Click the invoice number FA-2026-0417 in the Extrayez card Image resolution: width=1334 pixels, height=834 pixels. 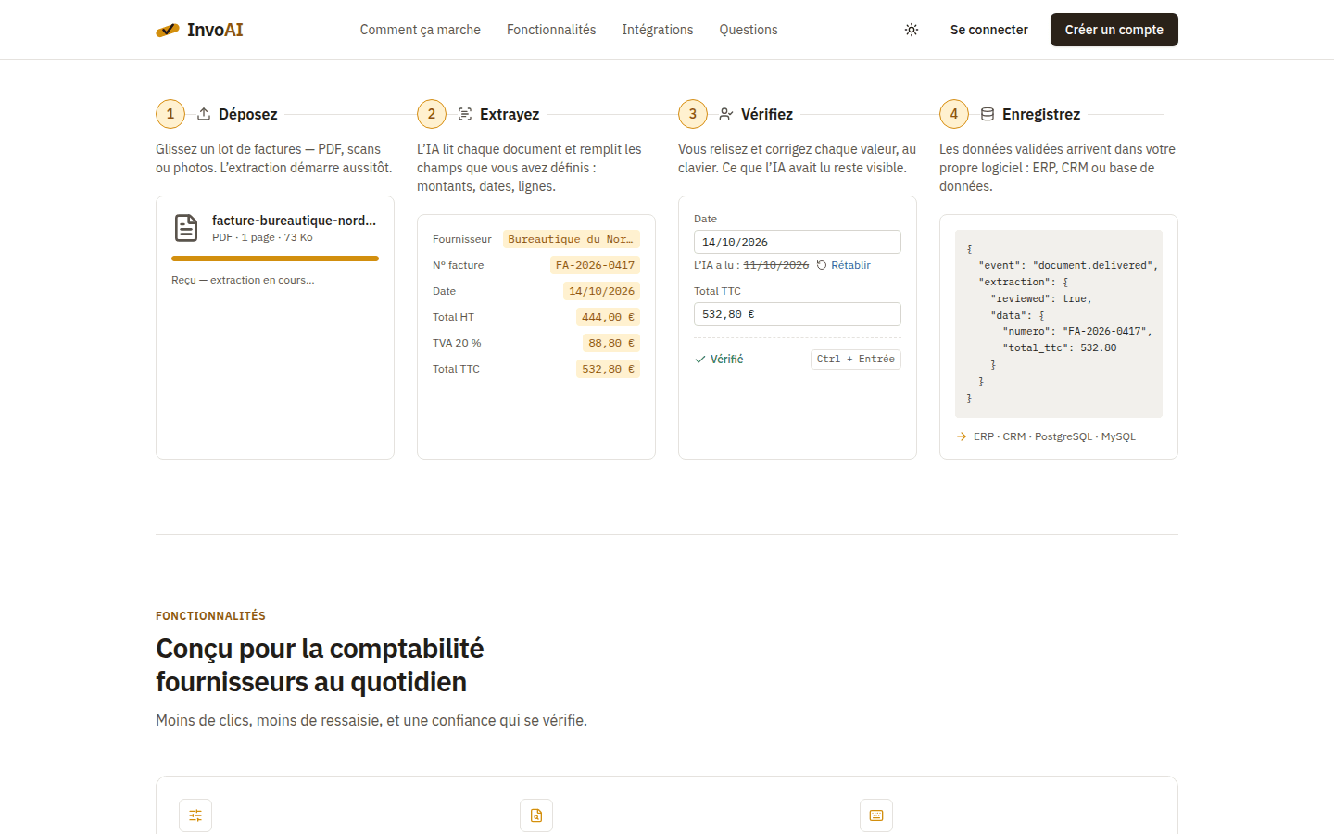(595, 265)
